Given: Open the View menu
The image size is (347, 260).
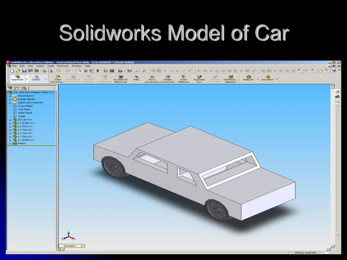Looking at the screenshot, I should (x=30, y=66).
